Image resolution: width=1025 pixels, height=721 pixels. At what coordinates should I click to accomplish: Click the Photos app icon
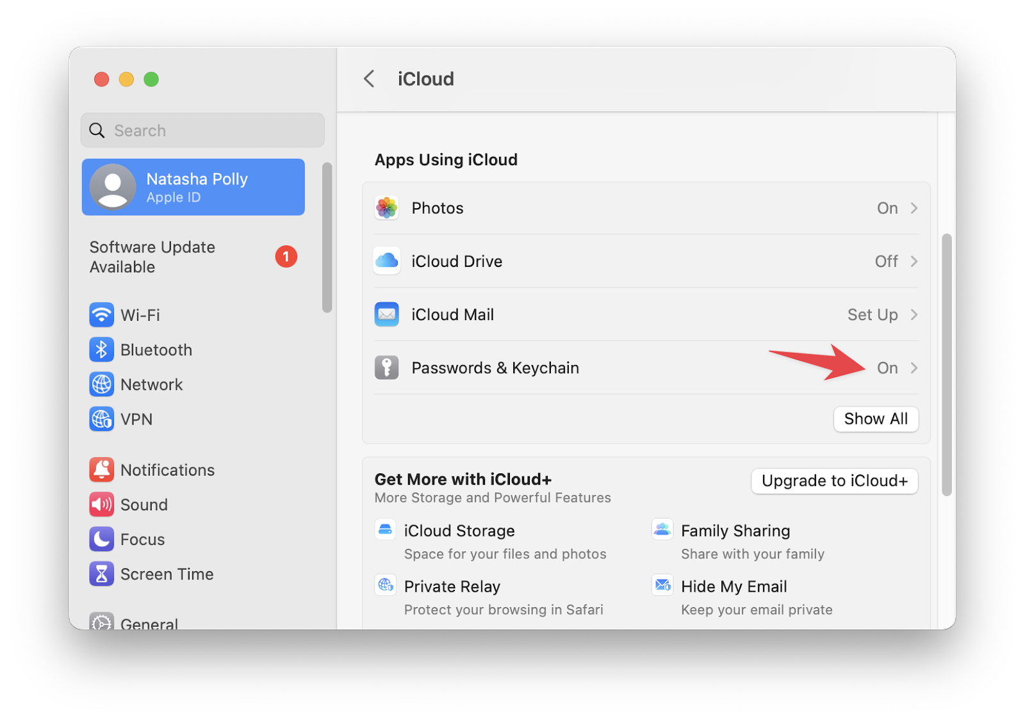coord(386,207)
